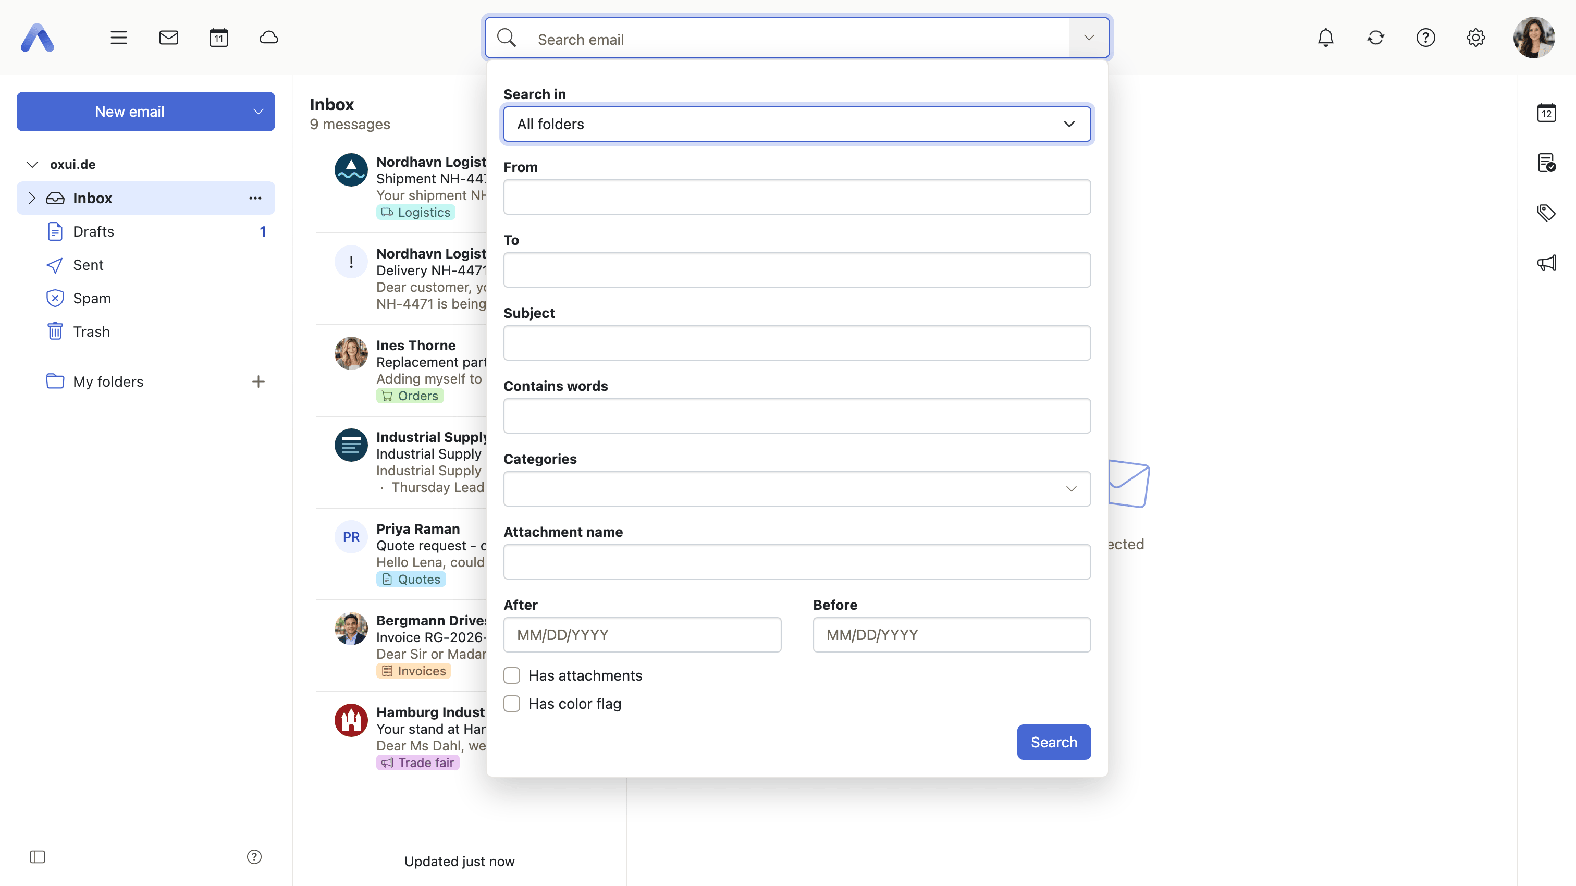
Task: Open the hamburger navigation menu
Action: point(119,38)
